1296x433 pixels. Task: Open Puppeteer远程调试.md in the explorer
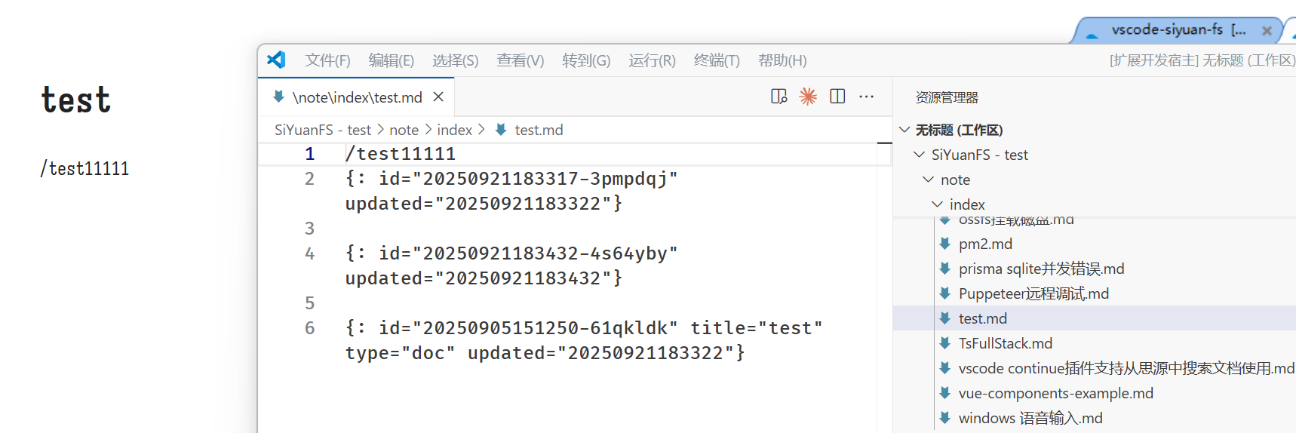1033,293
